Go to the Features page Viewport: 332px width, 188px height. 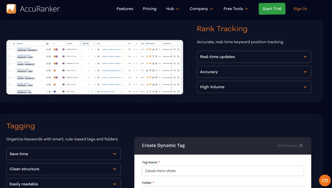[x=125, y=9]
